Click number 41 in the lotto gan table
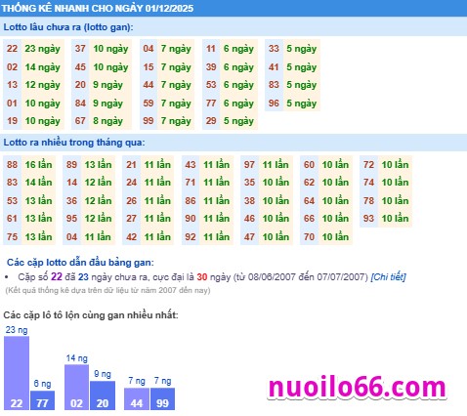The width and height of the screenshot is (467, 416). [274, 67]
